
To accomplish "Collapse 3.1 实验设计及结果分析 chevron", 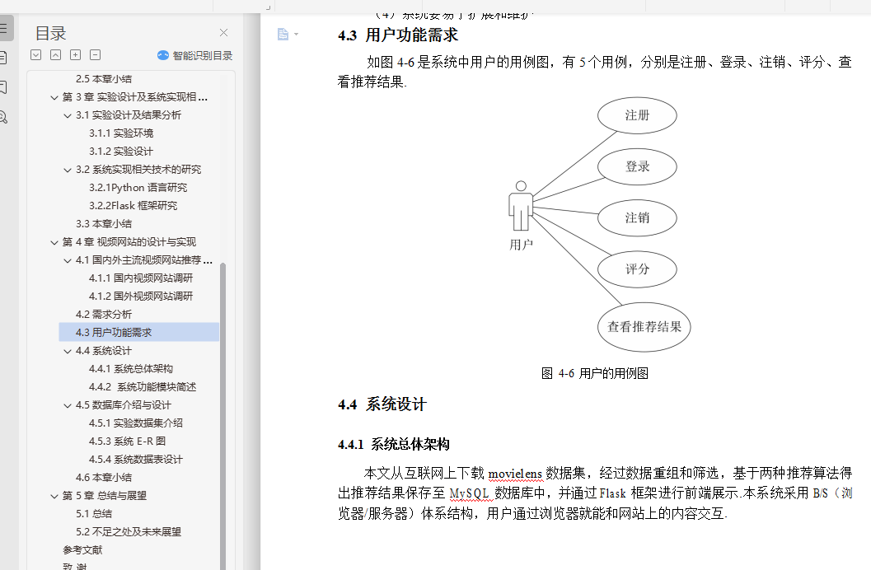I will coord(68,115).
